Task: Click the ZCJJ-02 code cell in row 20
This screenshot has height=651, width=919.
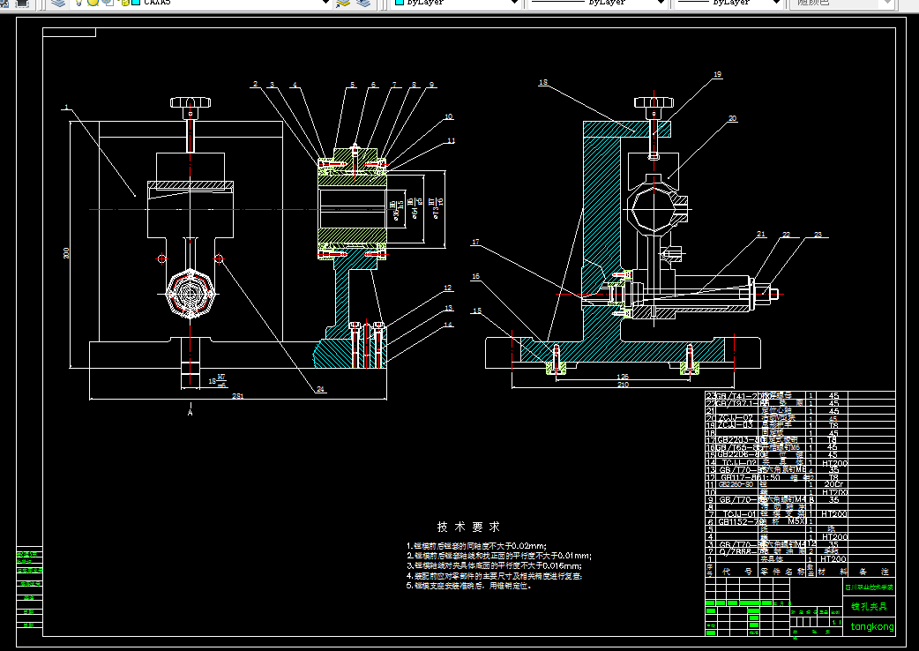Action: [736, 418]
